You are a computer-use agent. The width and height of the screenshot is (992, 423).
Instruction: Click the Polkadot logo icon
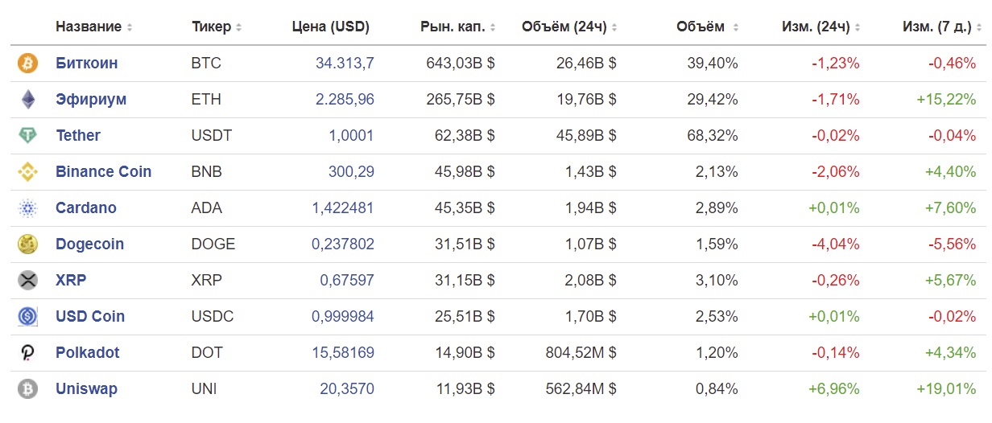(x=27, y=353)
